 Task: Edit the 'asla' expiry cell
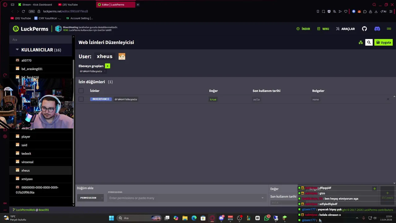point(256,99)
